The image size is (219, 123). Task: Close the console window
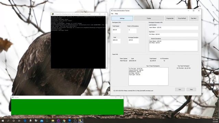105,14
